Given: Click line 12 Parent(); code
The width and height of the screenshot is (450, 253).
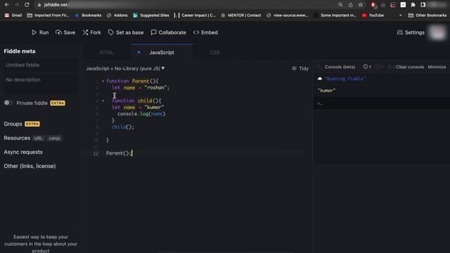Looking at the screenshot, I should coord(119,153).
